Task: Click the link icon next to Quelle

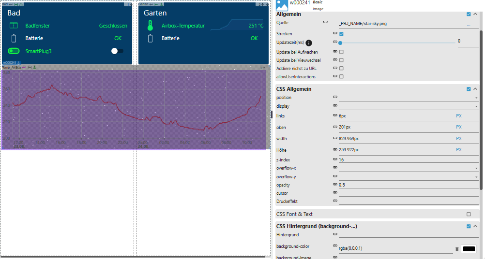Action: pyautogui.click(x=326, y=23)
